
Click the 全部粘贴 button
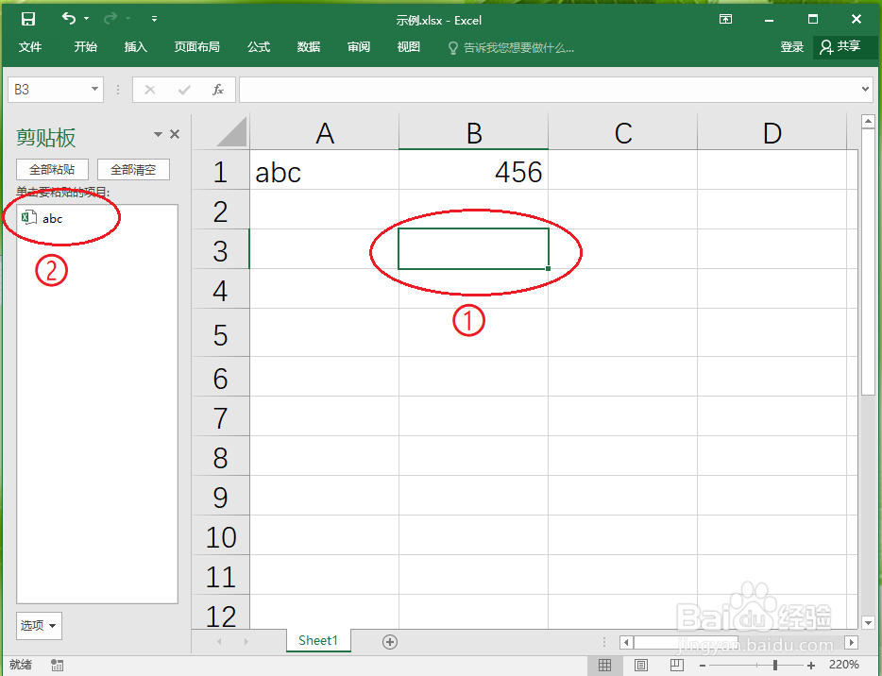point(52,169)
